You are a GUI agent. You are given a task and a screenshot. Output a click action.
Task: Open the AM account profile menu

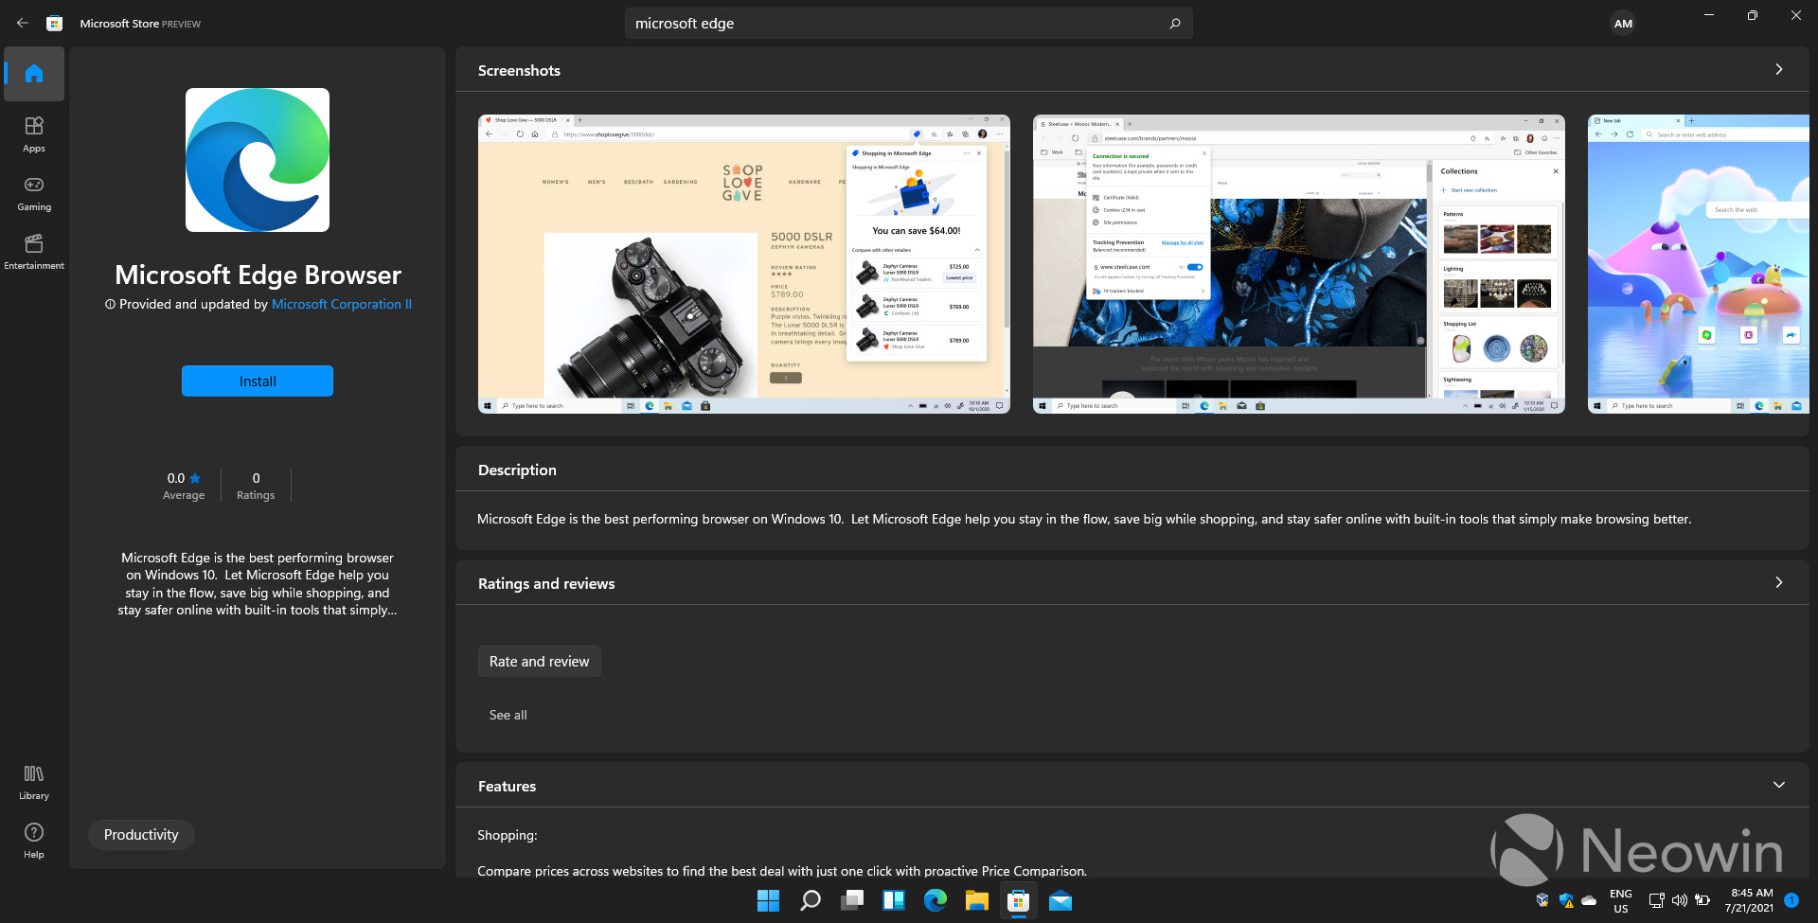(1623, 23)
